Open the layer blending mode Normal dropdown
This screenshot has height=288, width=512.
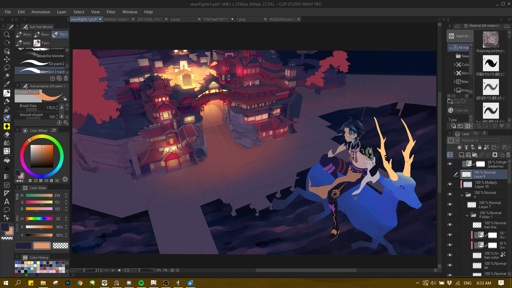point(471,140)
